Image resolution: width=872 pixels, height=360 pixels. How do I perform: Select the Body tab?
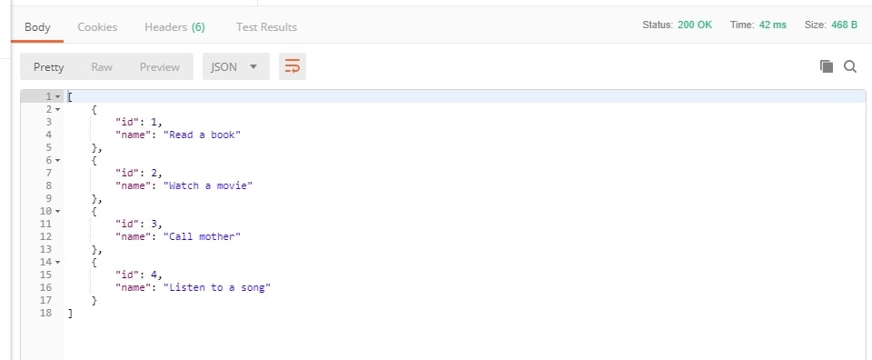37,26
